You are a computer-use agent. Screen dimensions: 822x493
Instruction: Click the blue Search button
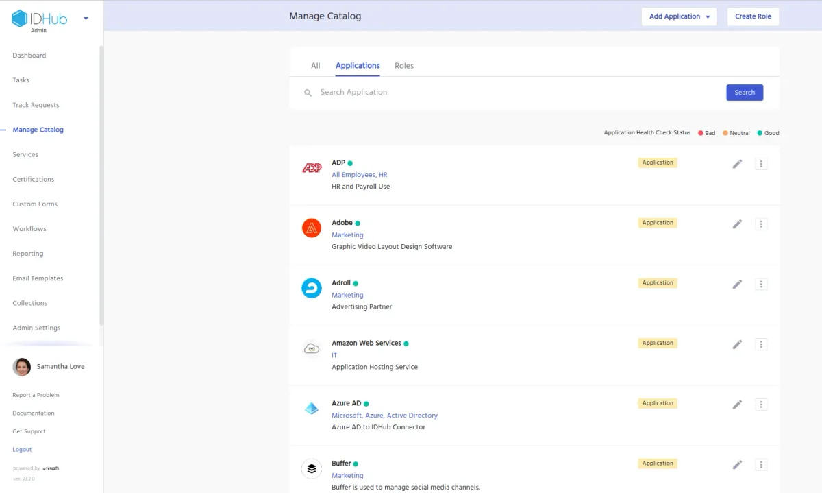(745, 92)
